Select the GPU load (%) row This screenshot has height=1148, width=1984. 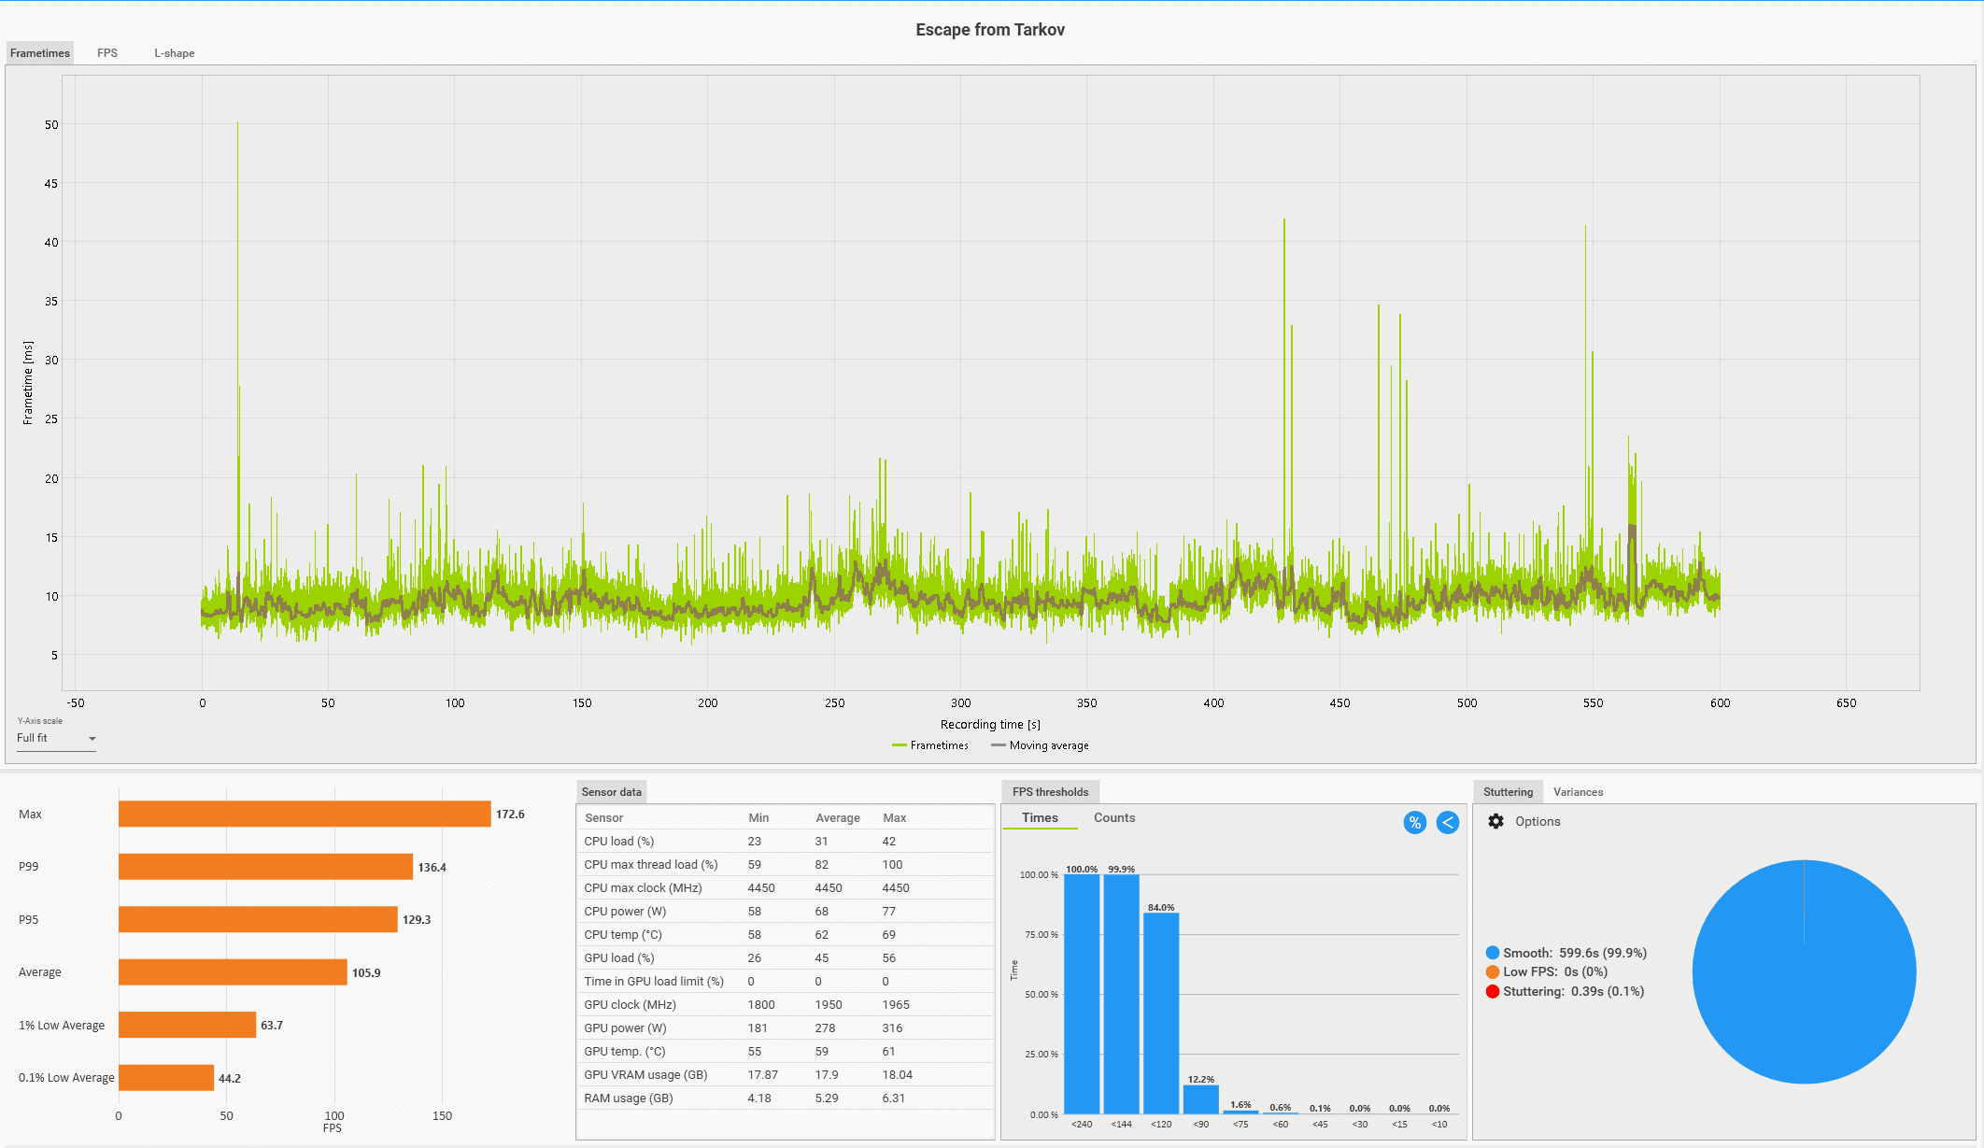click(x=785, y=957)
